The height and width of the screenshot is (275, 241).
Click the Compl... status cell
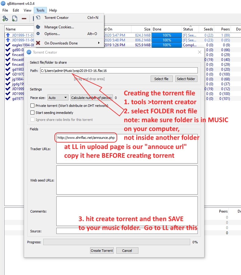[x=190, y=45]
